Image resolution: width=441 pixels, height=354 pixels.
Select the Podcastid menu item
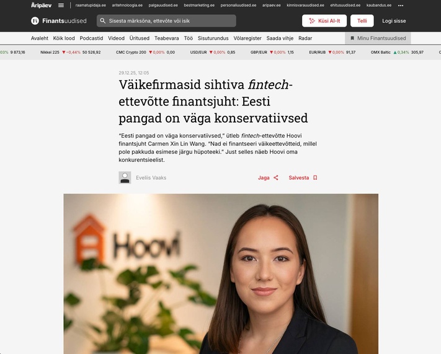(x=91, y=38)
